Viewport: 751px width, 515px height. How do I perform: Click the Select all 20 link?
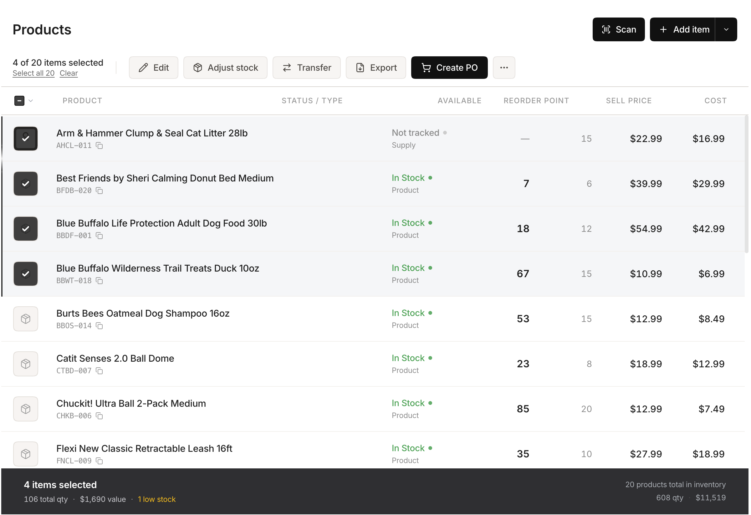coord(33,73)
